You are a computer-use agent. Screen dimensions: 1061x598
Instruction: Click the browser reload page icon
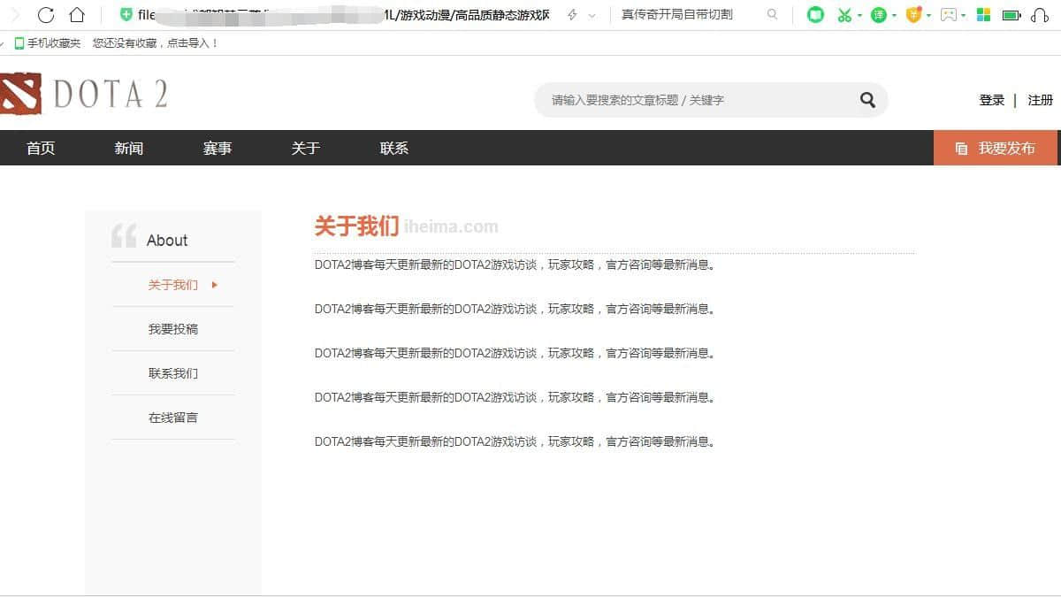pos(46,14)
